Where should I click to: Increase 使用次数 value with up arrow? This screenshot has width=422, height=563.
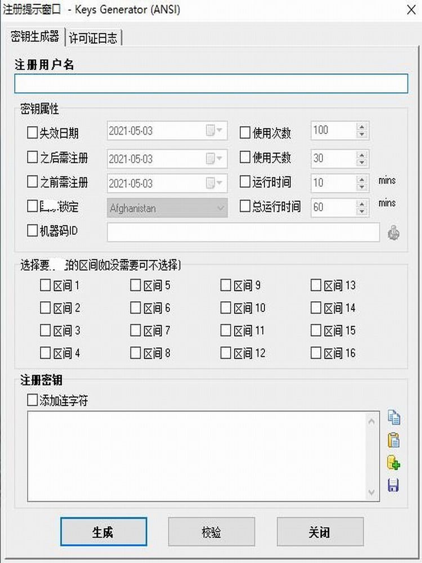click(x=362, y=127)
